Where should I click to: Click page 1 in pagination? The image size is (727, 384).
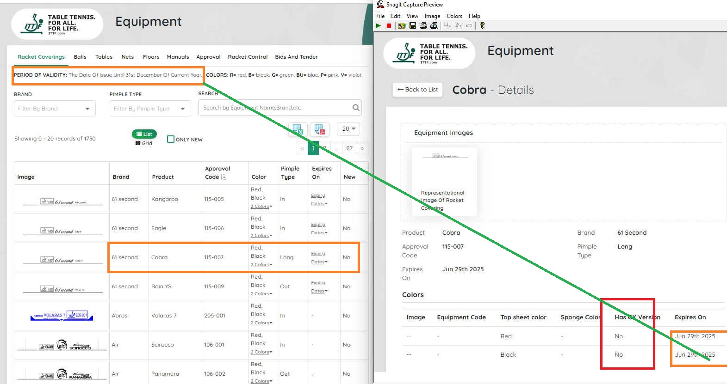click(313, 148)
